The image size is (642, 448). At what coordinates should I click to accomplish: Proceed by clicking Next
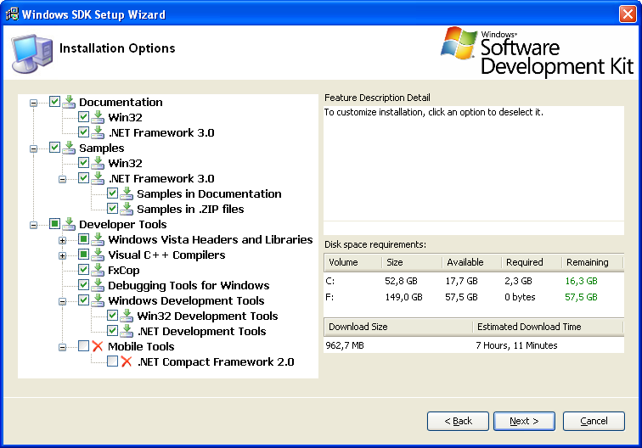coord(524,421)
